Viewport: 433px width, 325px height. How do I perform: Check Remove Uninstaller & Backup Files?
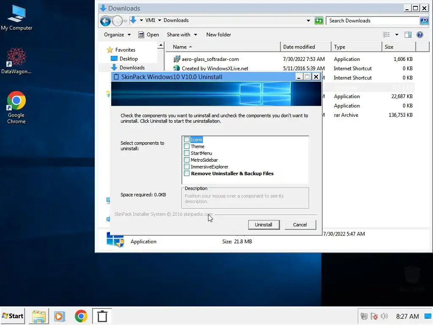point(186,174)
